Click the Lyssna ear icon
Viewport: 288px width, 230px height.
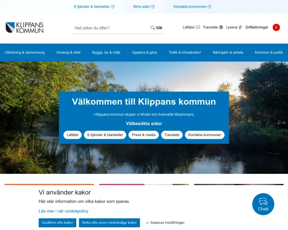pyautogui.click(x=240, y=27)
